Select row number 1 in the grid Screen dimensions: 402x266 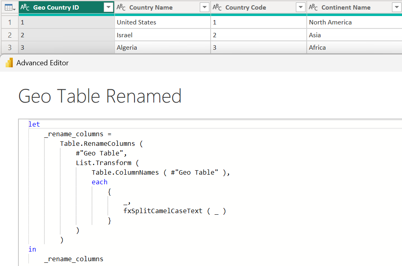9,22
